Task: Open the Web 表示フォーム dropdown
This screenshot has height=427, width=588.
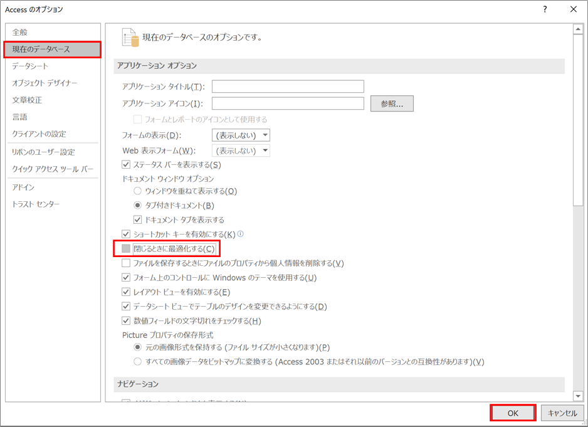Action: coord(241,151)
